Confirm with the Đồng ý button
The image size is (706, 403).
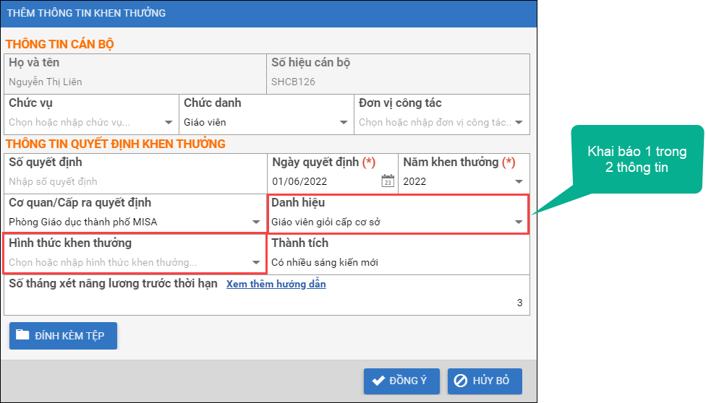pyautogui.click(x=401, y=381)
